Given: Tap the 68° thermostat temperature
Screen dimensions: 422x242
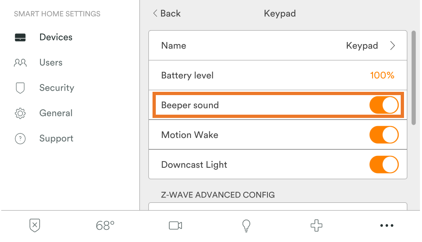Looking at the screenshot, I should pos(105,225).
